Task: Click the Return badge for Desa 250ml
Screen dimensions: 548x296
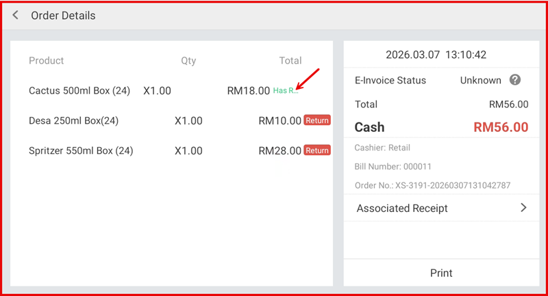Action: click(317, 120)
